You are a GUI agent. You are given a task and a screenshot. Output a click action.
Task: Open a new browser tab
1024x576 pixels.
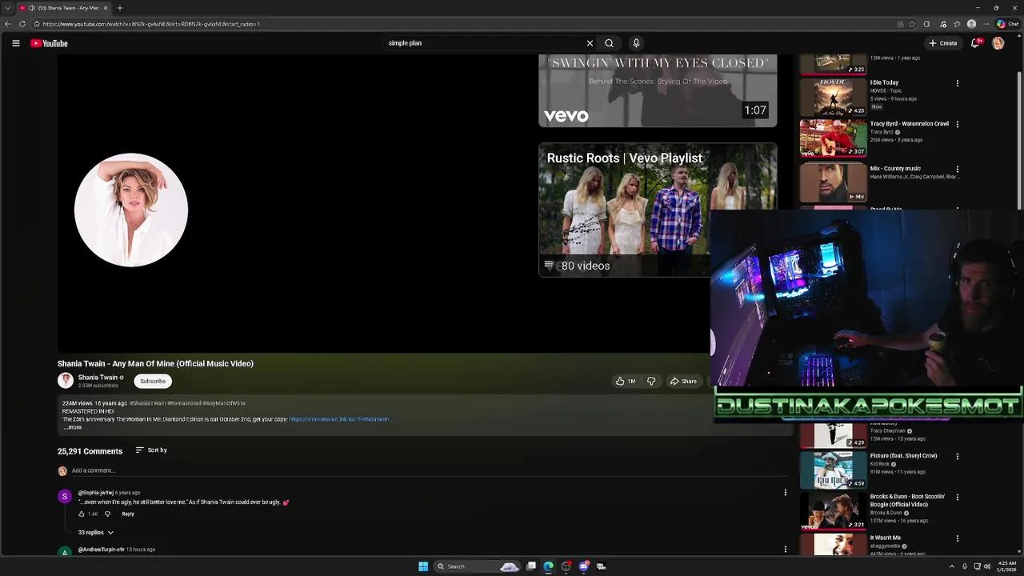[x=119, y=8]
